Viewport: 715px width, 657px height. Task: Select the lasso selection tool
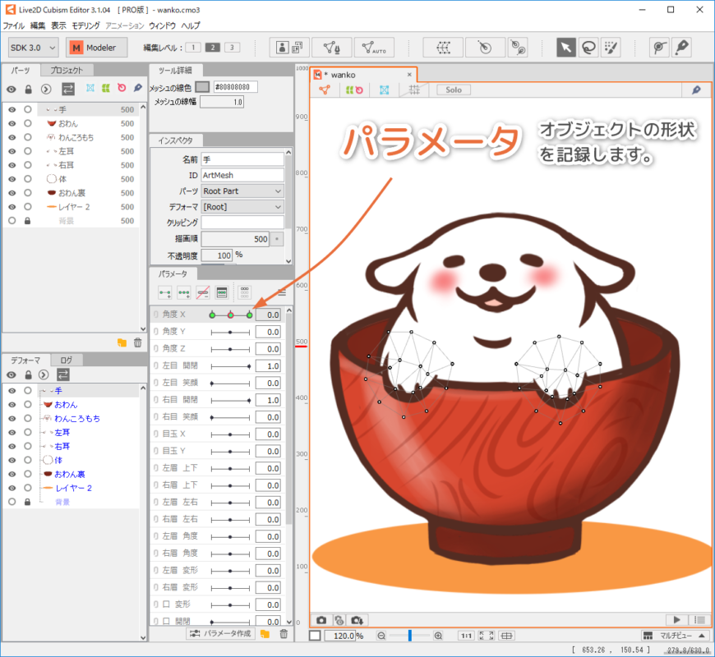(588, 48)
